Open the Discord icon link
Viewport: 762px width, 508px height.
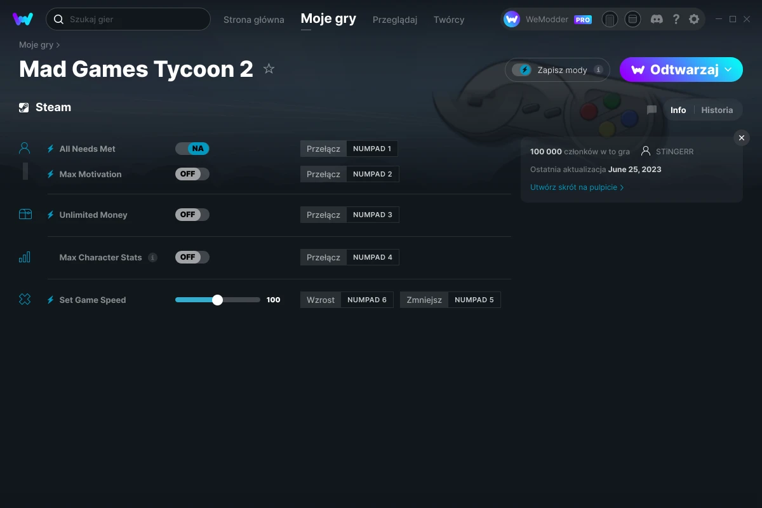coord(657,19)
